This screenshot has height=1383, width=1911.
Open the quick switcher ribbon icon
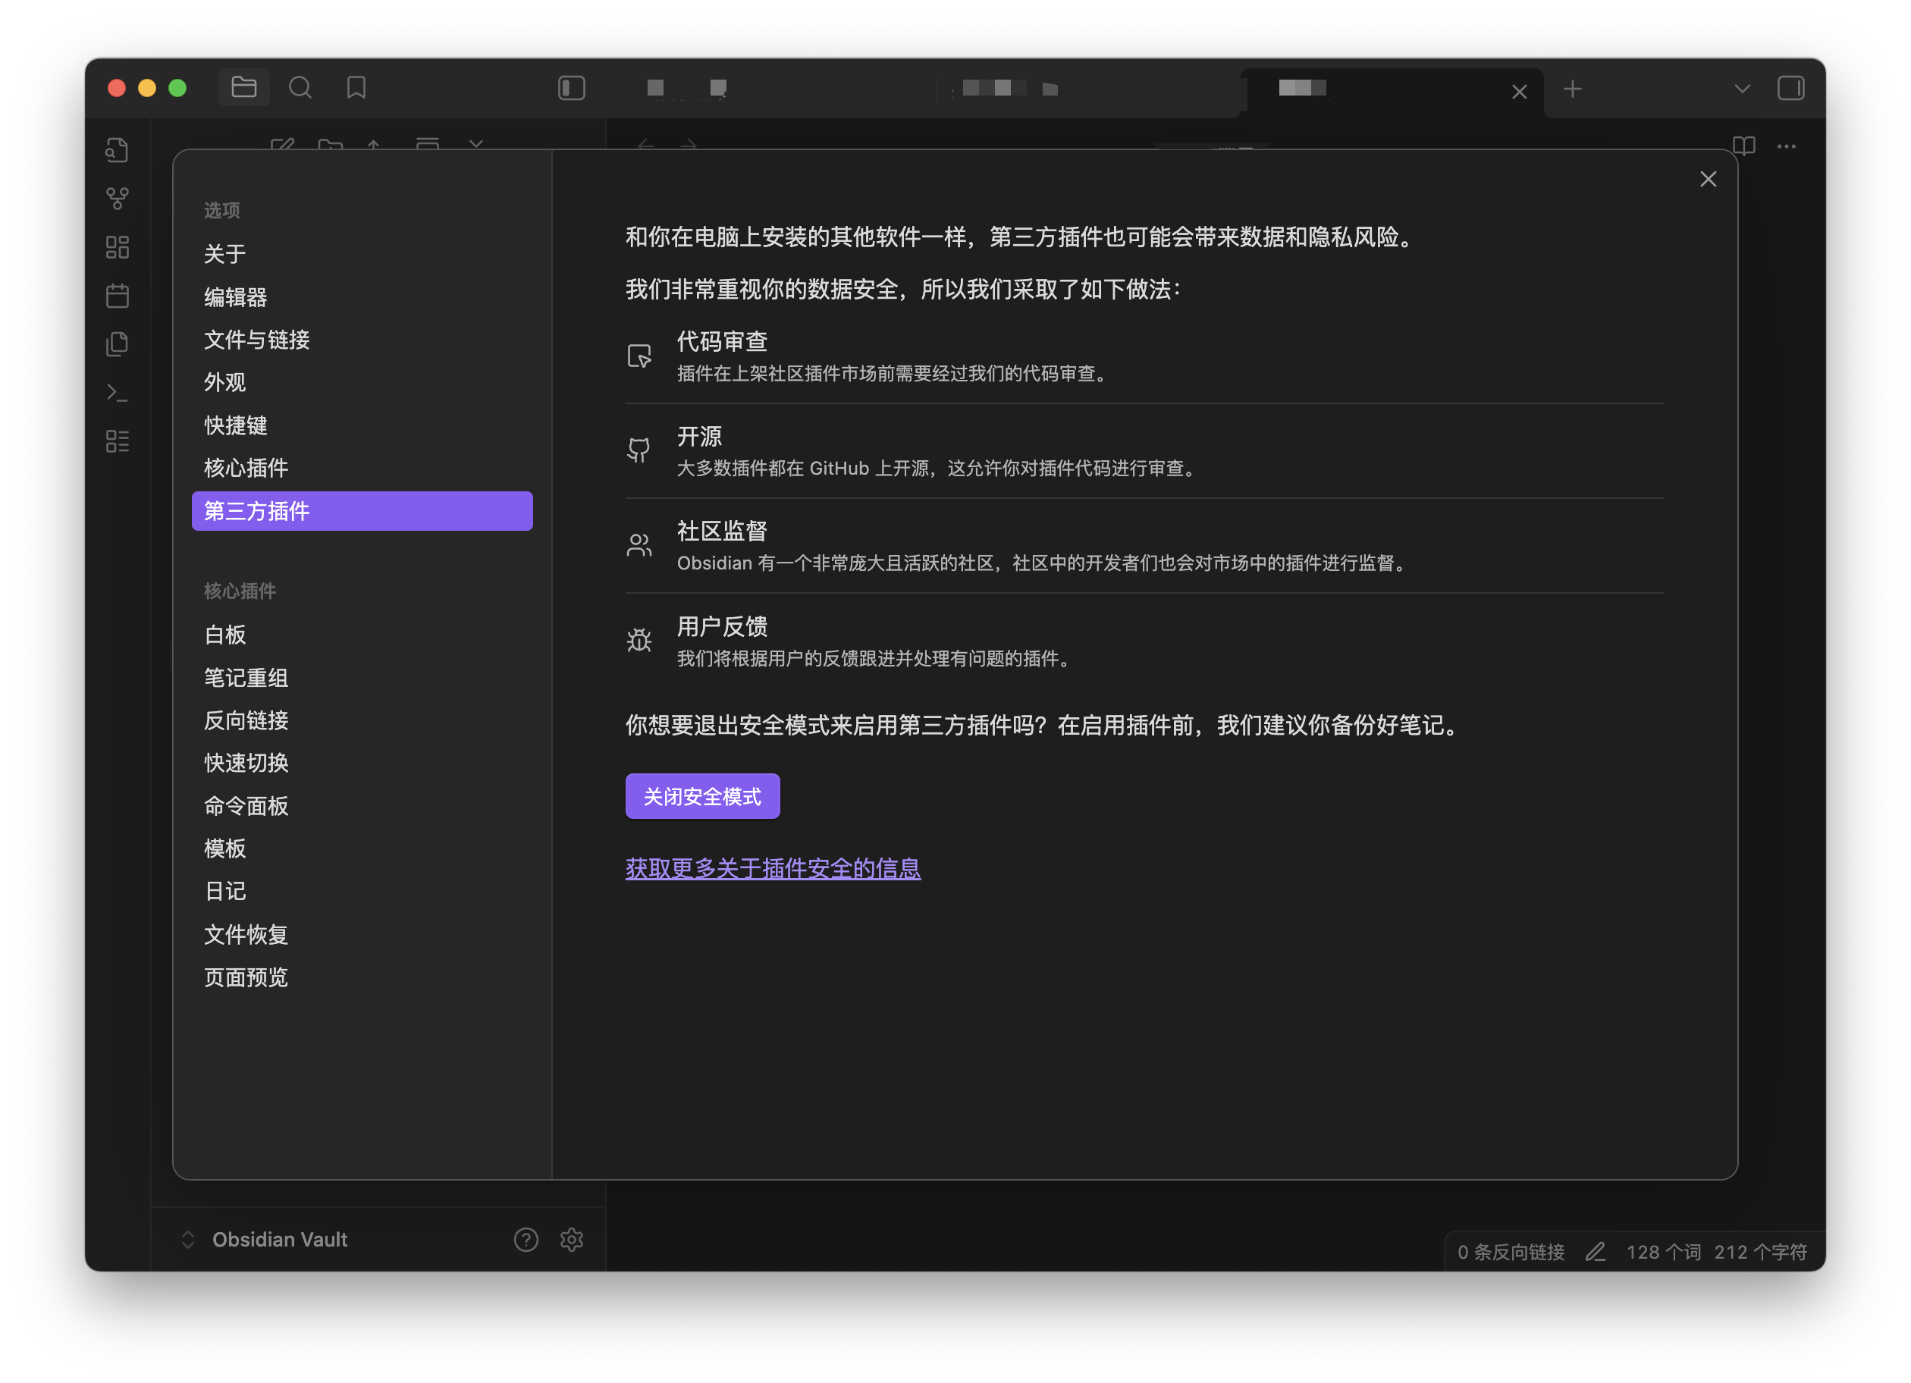(x=117, y=150)
